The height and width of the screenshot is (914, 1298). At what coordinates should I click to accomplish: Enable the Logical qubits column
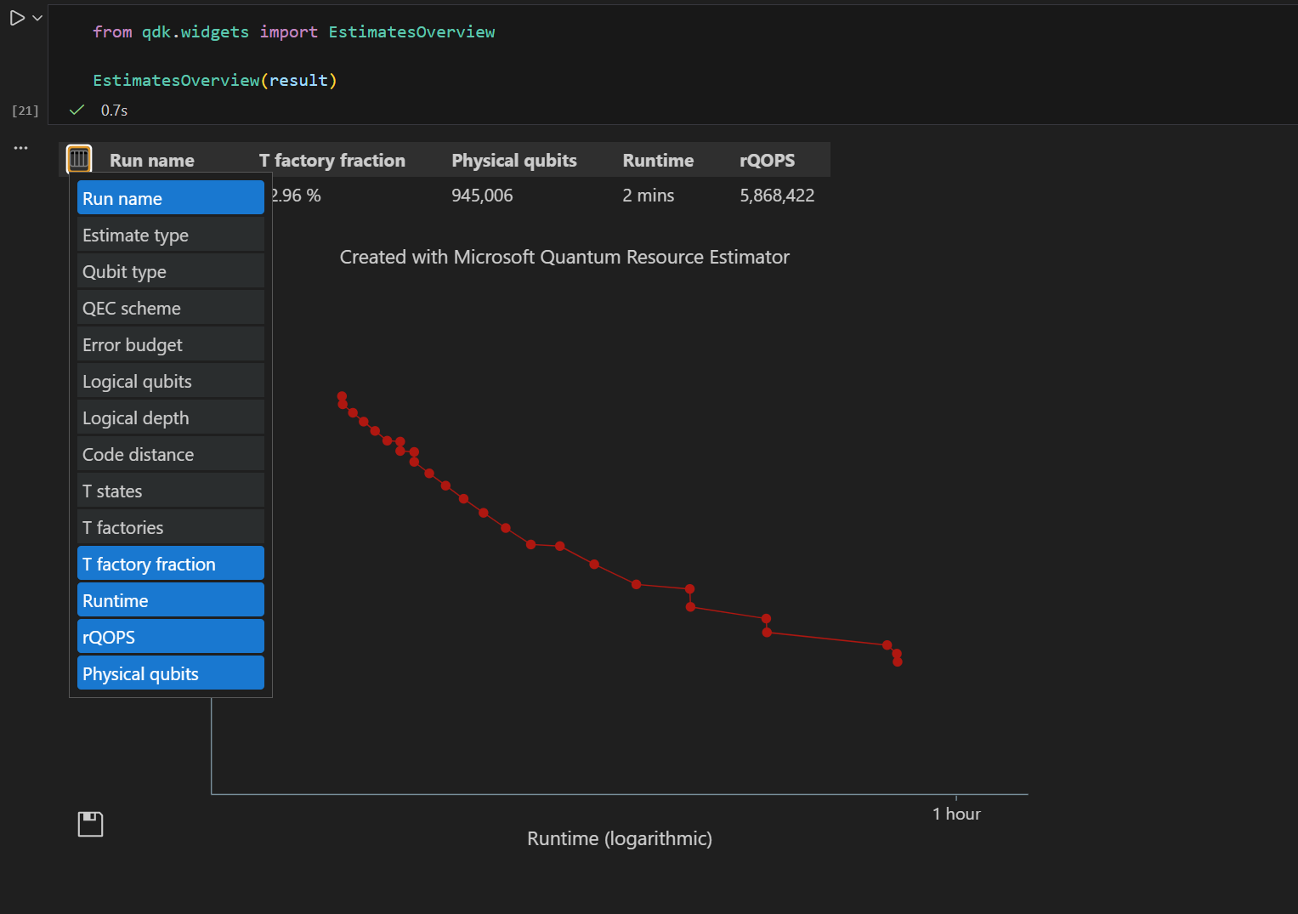pyautogui.click(x=169, y=381)
